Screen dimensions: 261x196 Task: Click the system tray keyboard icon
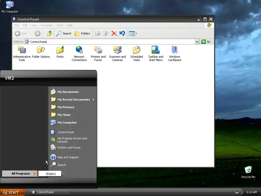coord(237,192)
